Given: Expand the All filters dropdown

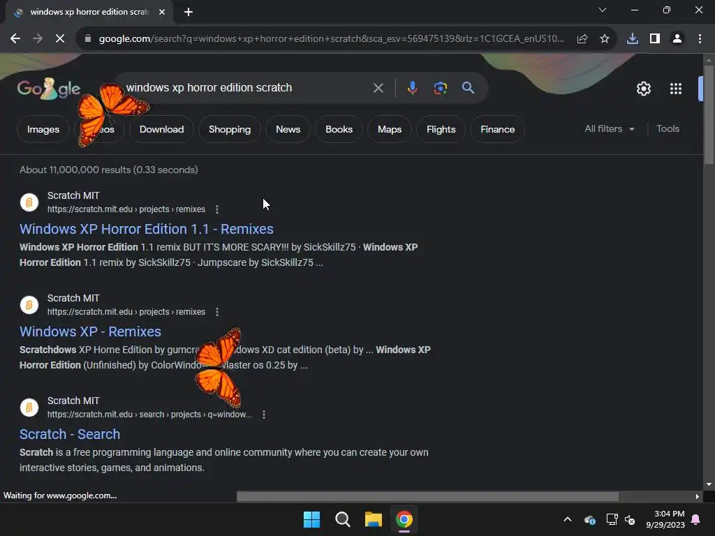Looking at the screenshot, I should [609, 129].
